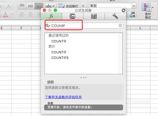158x116 pixels.
Task: Select COUNTIF under recently used
Action: [59, 41]
